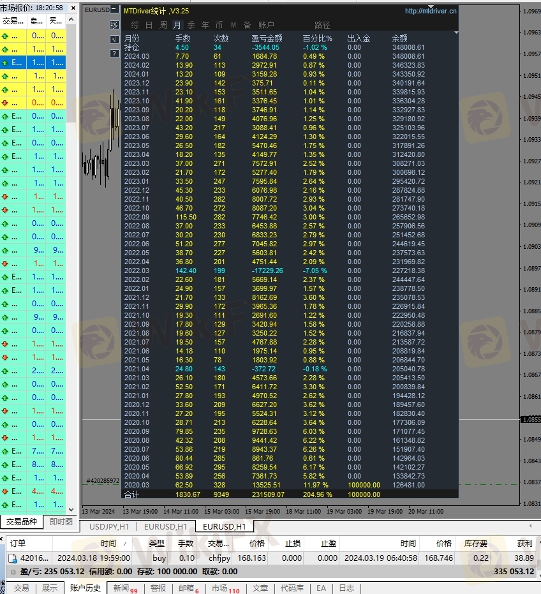Open the 市场 market tab
Screen dimensions: 541x594
pos(226,588)
